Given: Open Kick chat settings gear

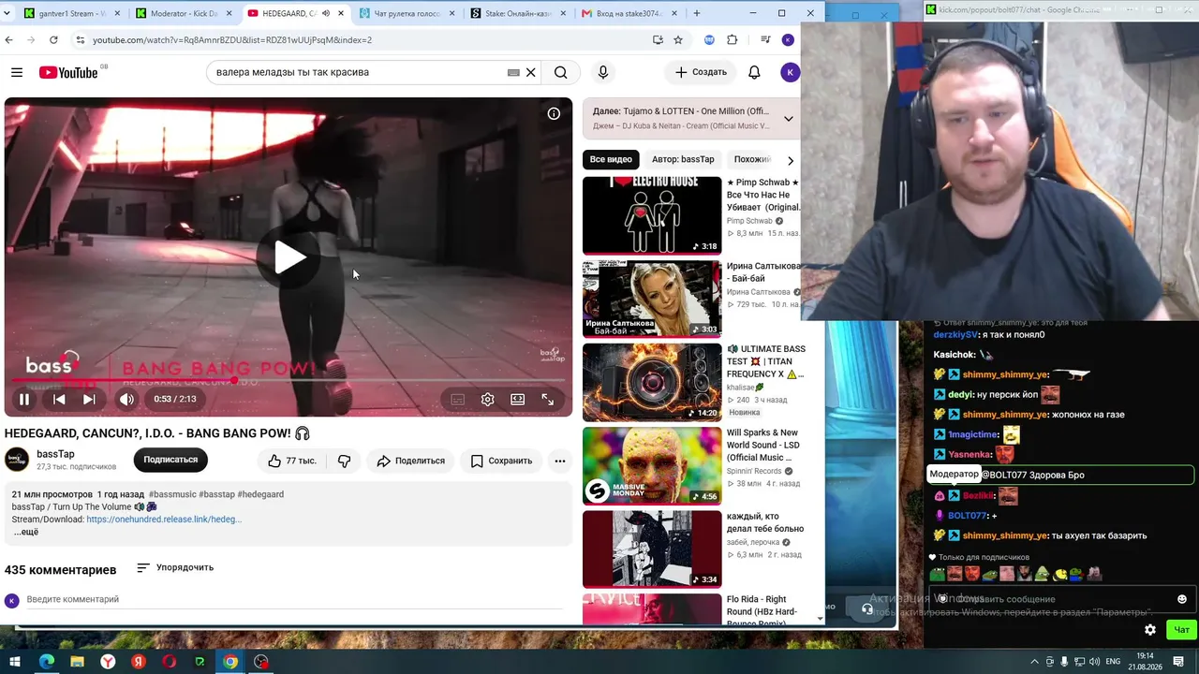Looking at the screenshot, I should [x=1150, y=630].
